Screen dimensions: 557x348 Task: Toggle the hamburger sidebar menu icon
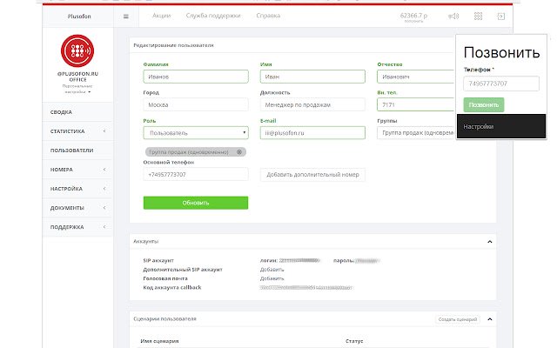tap(125, 17)
